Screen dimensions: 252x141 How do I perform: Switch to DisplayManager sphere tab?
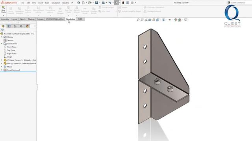click(27, 26)
